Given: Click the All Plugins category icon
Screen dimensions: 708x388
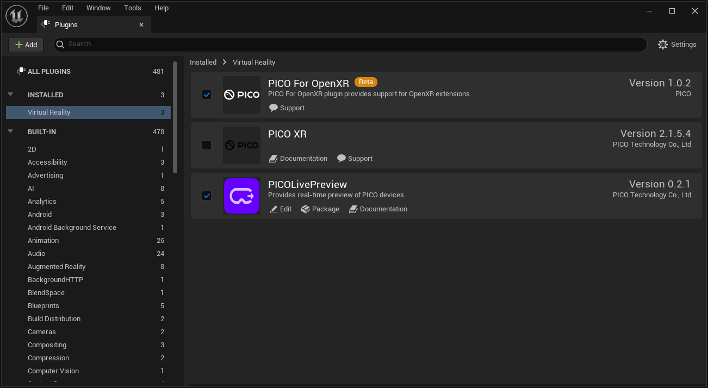Looking at the screenshot, I should point(21,71).
